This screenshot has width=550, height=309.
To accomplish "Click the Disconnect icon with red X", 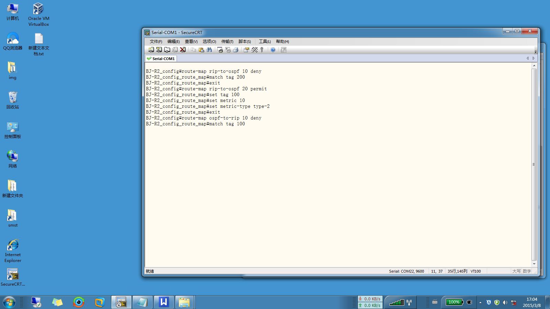I will tap(183, 50).
